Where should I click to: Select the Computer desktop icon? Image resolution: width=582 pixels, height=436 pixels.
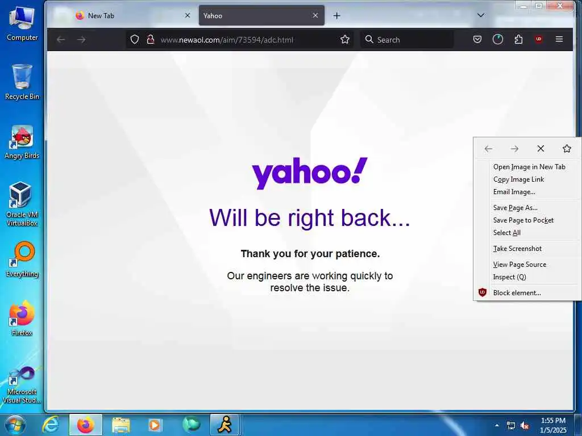22,23
